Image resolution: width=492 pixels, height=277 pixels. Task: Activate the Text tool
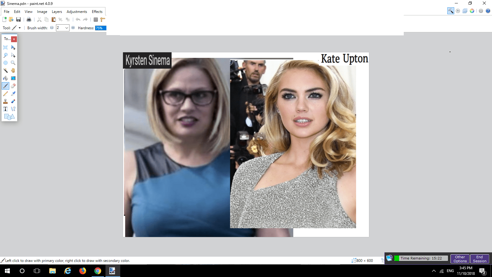[x=6, y=109]
